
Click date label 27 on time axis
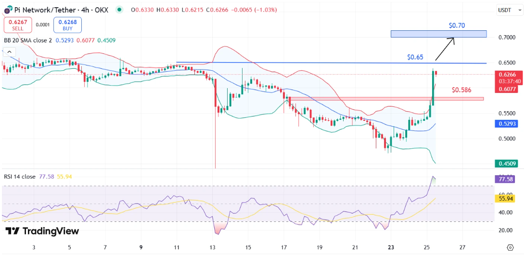pyautogui.click(x=462, y=247)
